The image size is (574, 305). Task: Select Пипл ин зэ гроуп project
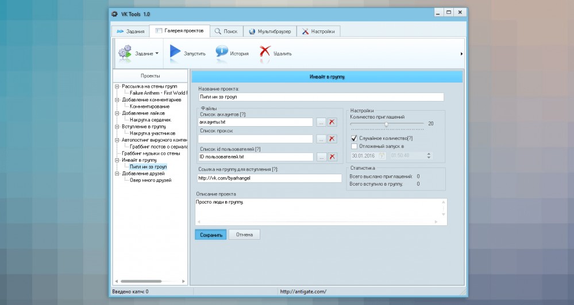[x=148, y=167]
